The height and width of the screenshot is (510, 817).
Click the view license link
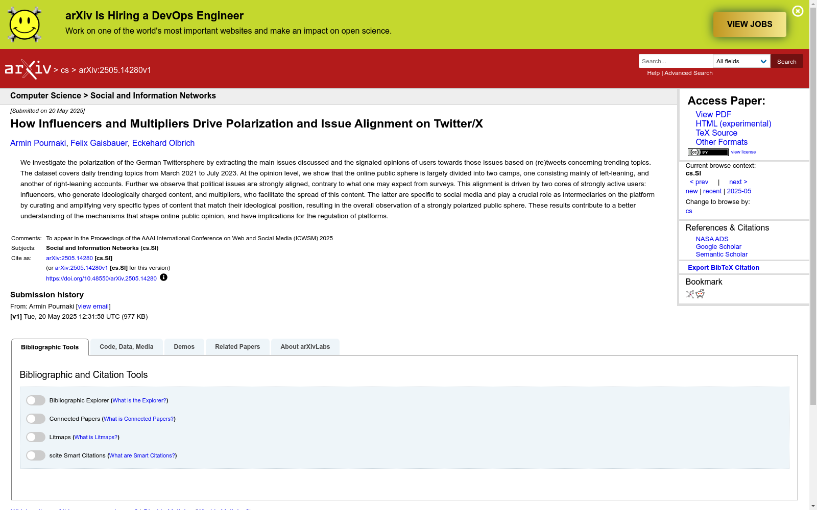pos(743,152)
